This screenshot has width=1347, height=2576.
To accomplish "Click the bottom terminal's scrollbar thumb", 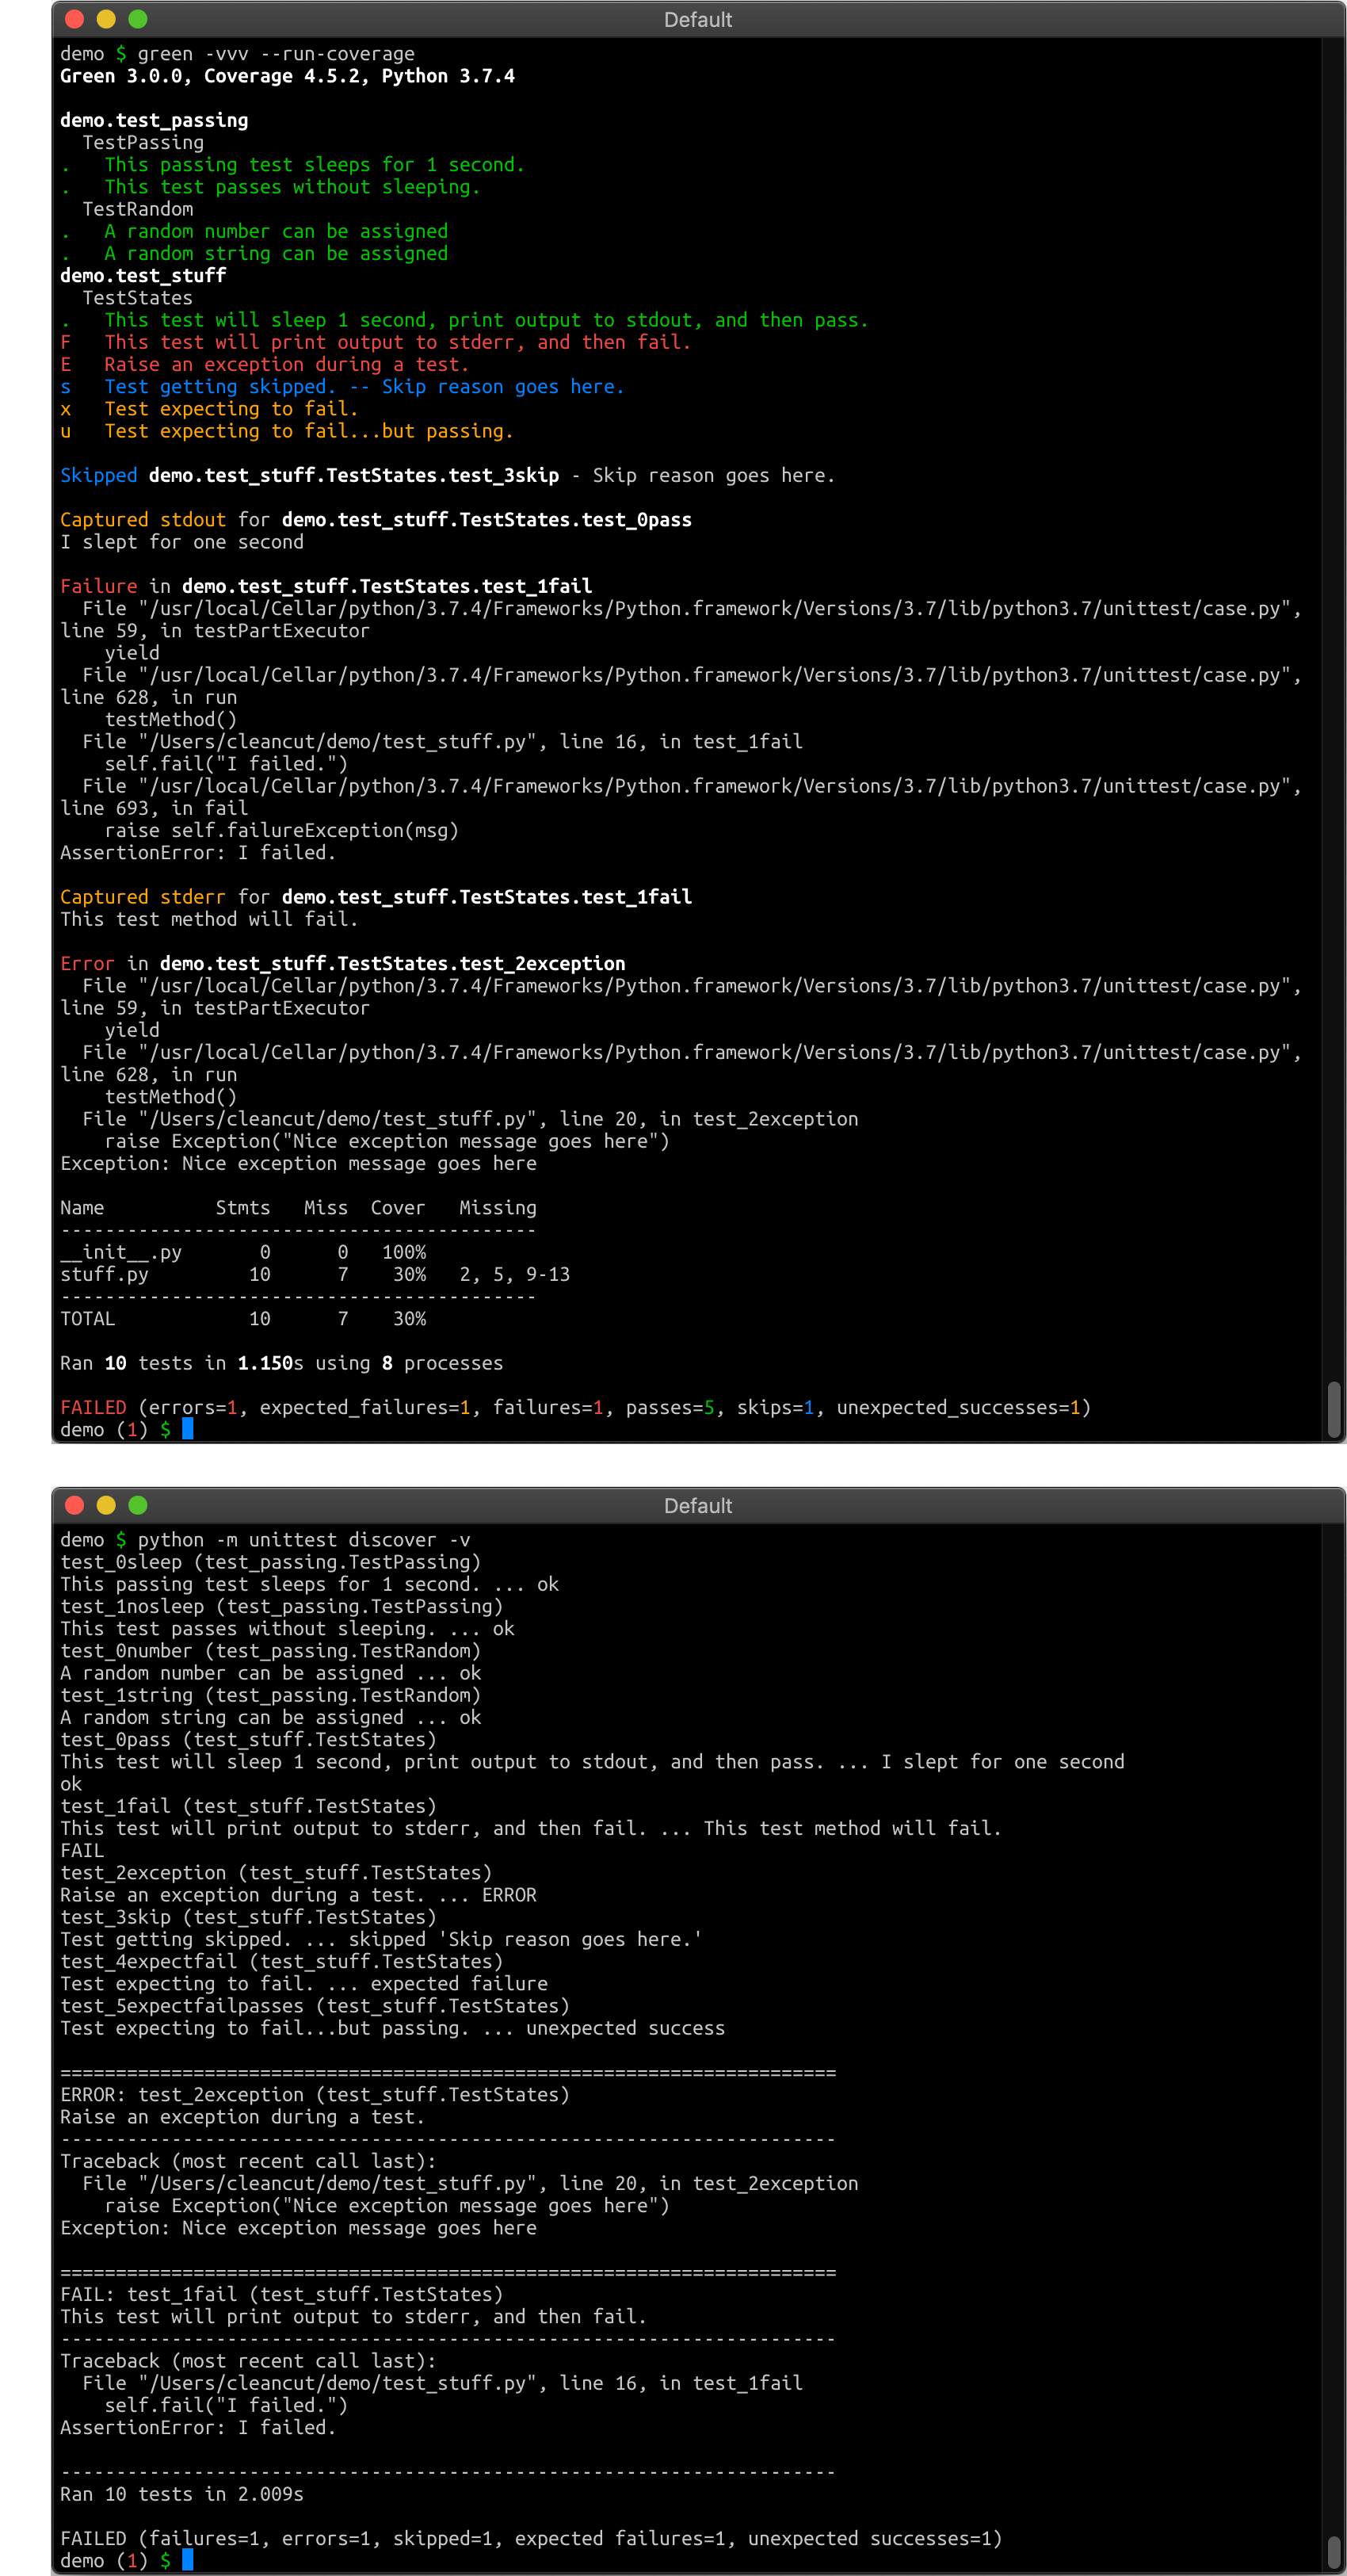I will pyautogui.click(x=1333, y=2551).
